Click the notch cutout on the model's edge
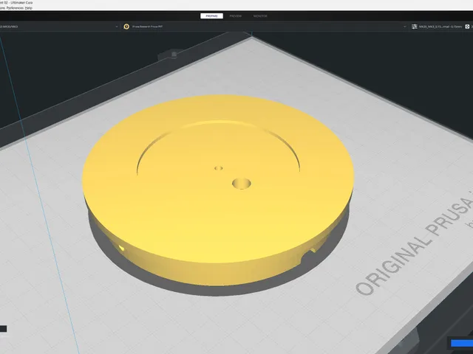This screenshot has width=473, height=354. (x=310, y=252)
